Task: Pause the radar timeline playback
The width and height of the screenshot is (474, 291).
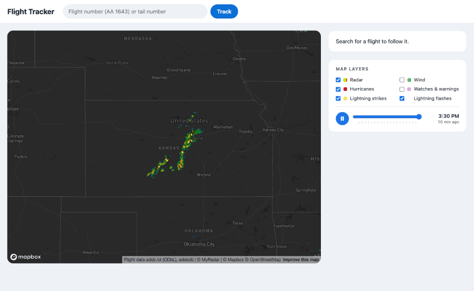Action: click(x=342, y=119)
